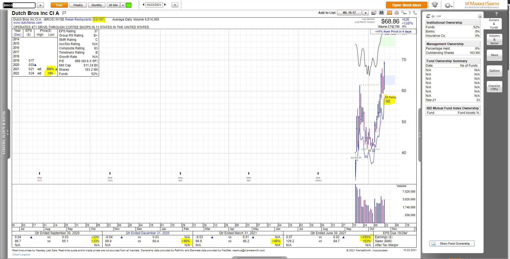The image size is (510, 259).
Task: Click the Show Fund Ownership button
Action: pyautogui.click(x=452, y=244)
